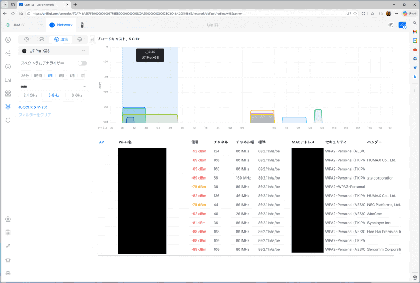Image resolution: width=420 pixels, height=283 pixels.
Task: Sort by the 信号 column header
Action: (195, 142)
